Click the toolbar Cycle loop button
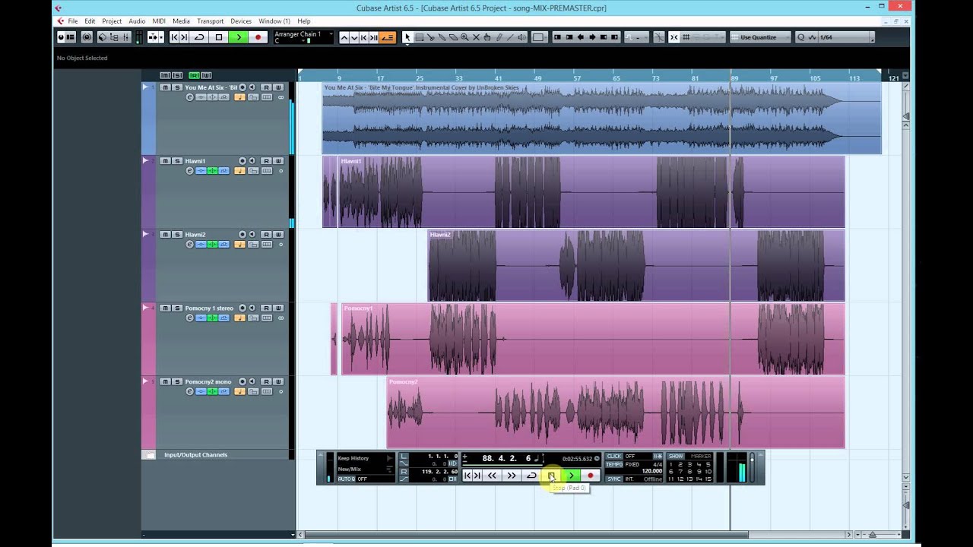The width and height of the screenshot is (973, 547). pos(199,37)
